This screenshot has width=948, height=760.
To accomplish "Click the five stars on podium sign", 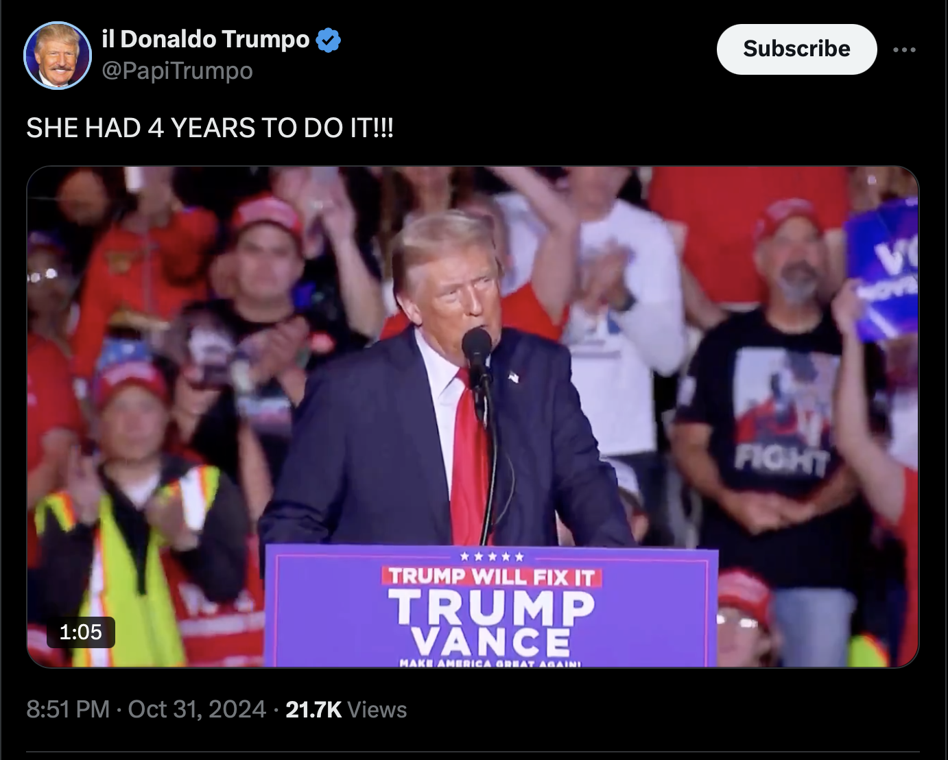I will tap(492, 556).
